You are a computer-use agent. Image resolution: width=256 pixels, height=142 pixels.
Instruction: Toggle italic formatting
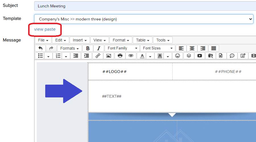pos(99,48)
